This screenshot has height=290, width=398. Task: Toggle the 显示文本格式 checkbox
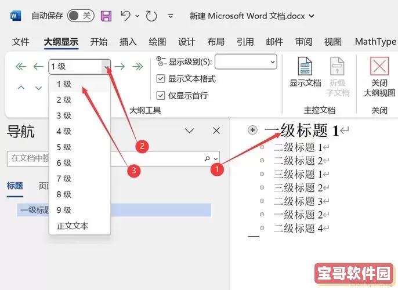click(160, 79)
